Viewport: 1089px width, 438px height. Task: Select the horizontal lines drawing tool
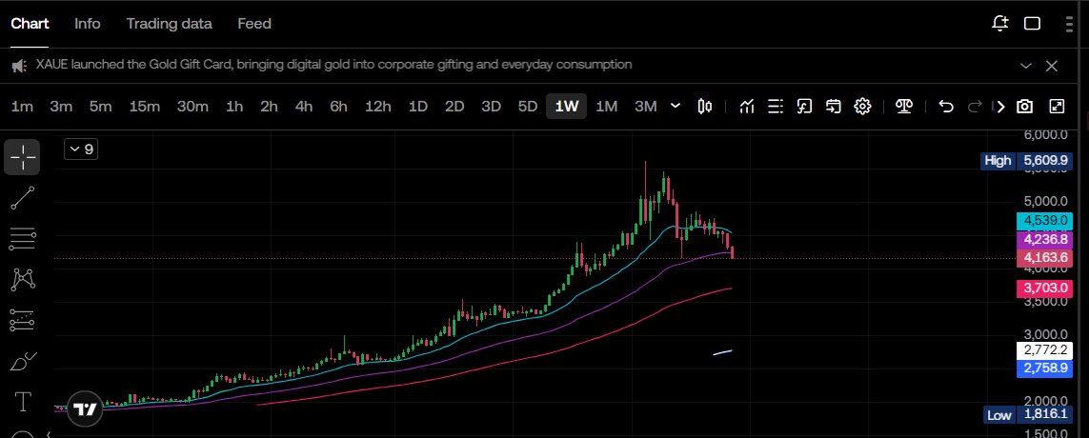[22, 239]
